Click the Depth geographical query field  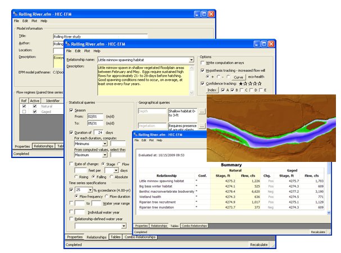(152, 111)
